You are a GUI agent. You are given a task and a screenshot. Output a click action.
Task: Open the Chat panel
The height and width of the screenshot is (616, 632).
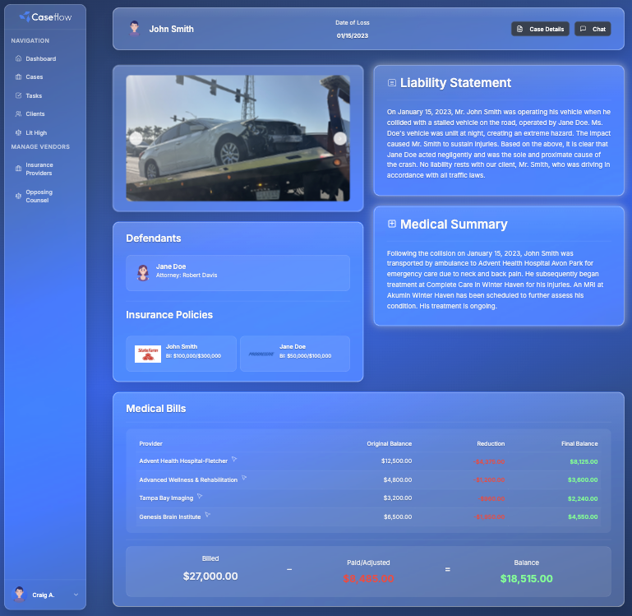click(x=593, y=29)
